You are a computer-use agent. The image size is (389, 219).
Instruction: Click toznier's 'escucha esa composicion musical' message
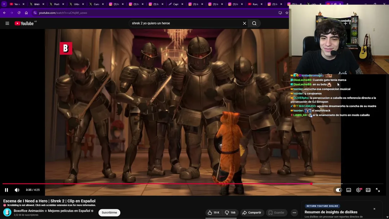(320, 89)
